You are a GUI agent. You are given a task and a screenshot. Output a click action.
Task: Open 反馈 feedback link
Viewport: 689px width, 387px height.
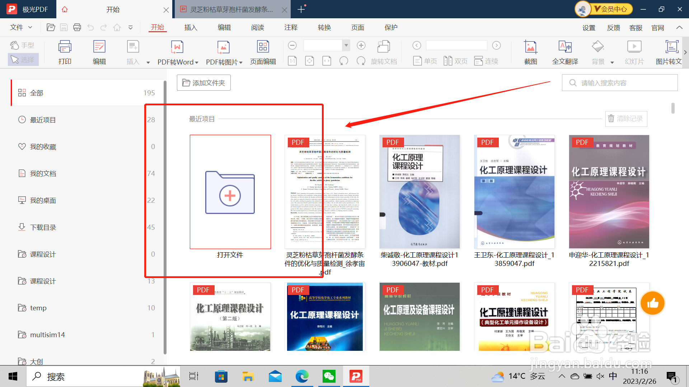614,28
